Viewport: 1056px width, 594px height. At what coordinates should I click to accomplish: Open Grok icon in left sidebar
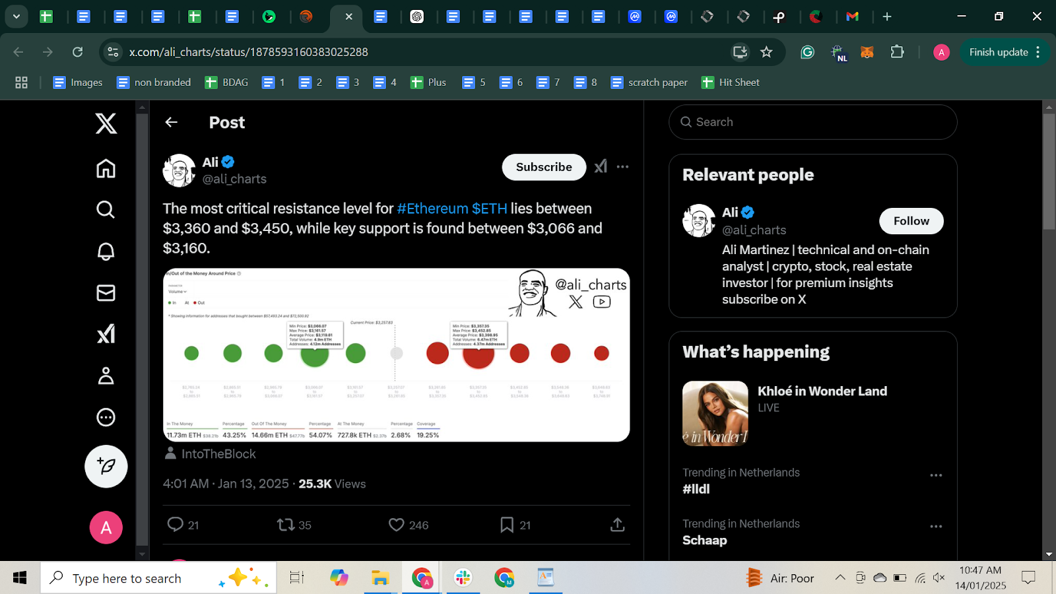[106, 334]
